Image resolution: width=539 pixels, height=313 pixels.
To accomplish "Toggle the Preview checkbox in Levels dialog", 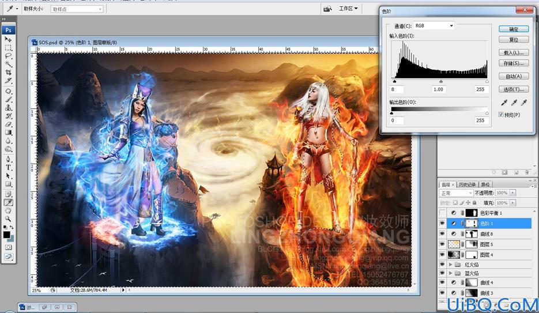I will tap(501, 115).
